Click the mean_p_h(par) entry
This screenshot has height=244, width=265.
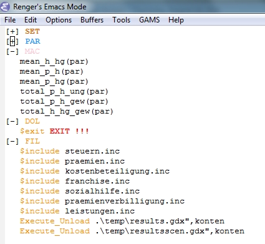[52, 72]
